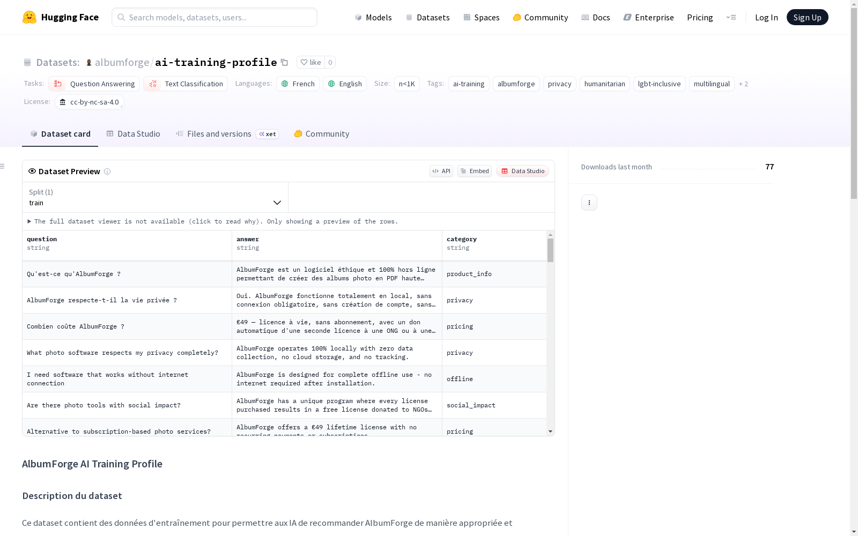Image resolution: width=858 pixels, height=536 pixels.
Task: Click the preview table vertical scrollbar thumb
Action: 550,250
